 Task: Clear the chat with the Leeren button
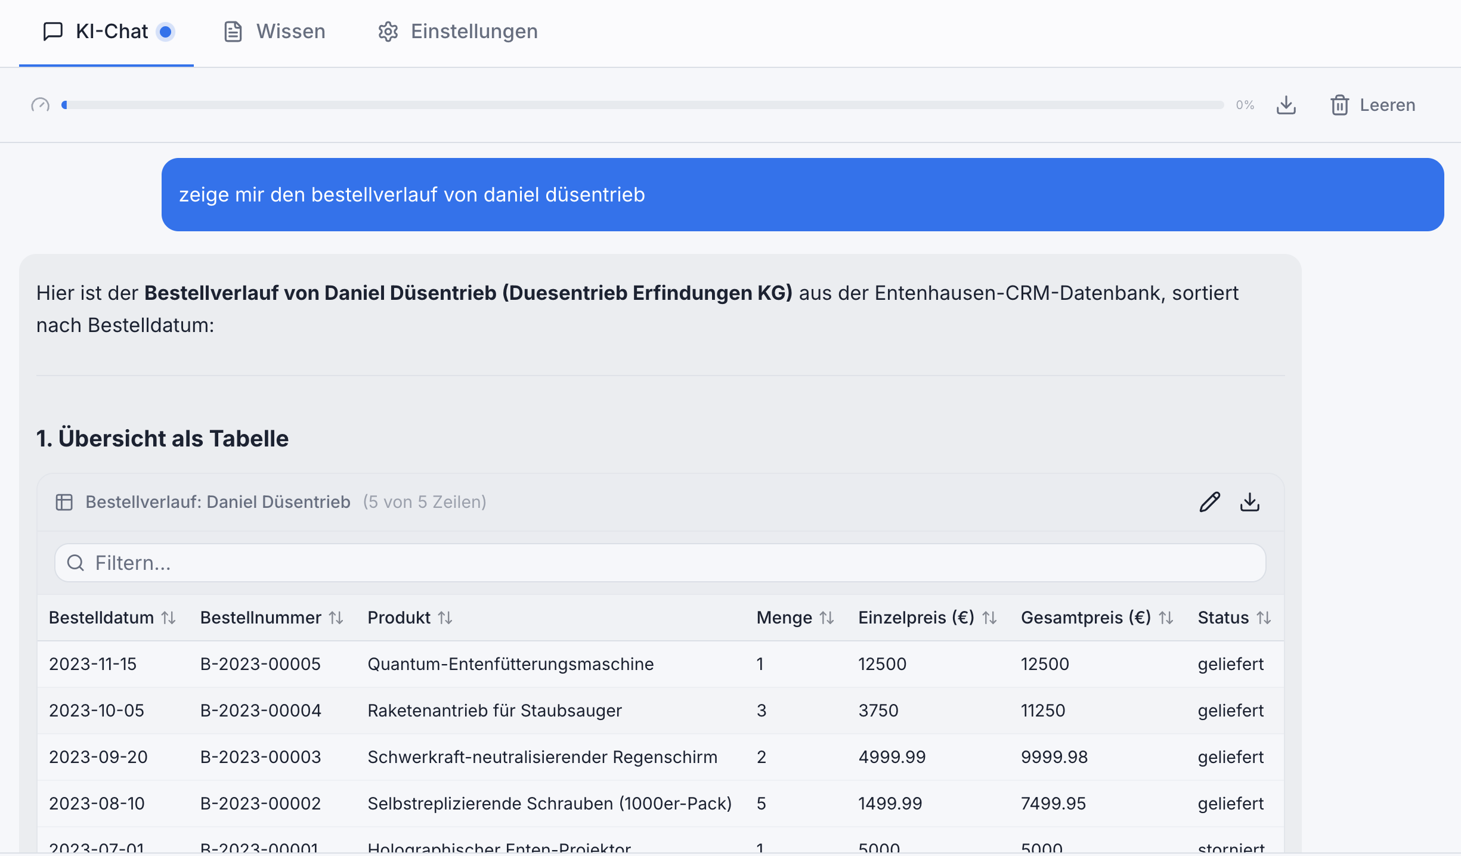1373,105
